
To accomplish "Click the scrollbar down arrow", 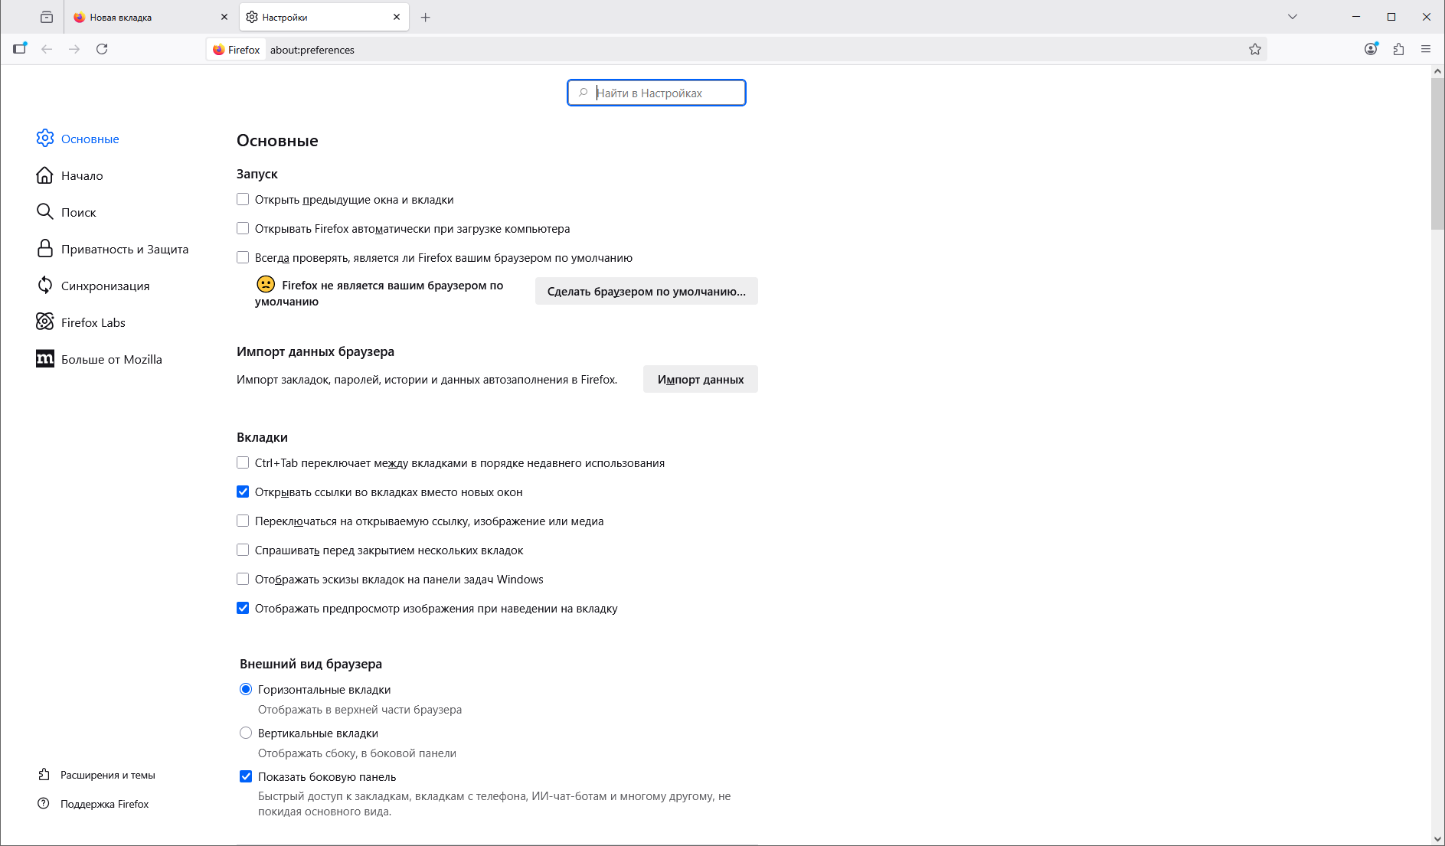I will tap(1437, 839).
